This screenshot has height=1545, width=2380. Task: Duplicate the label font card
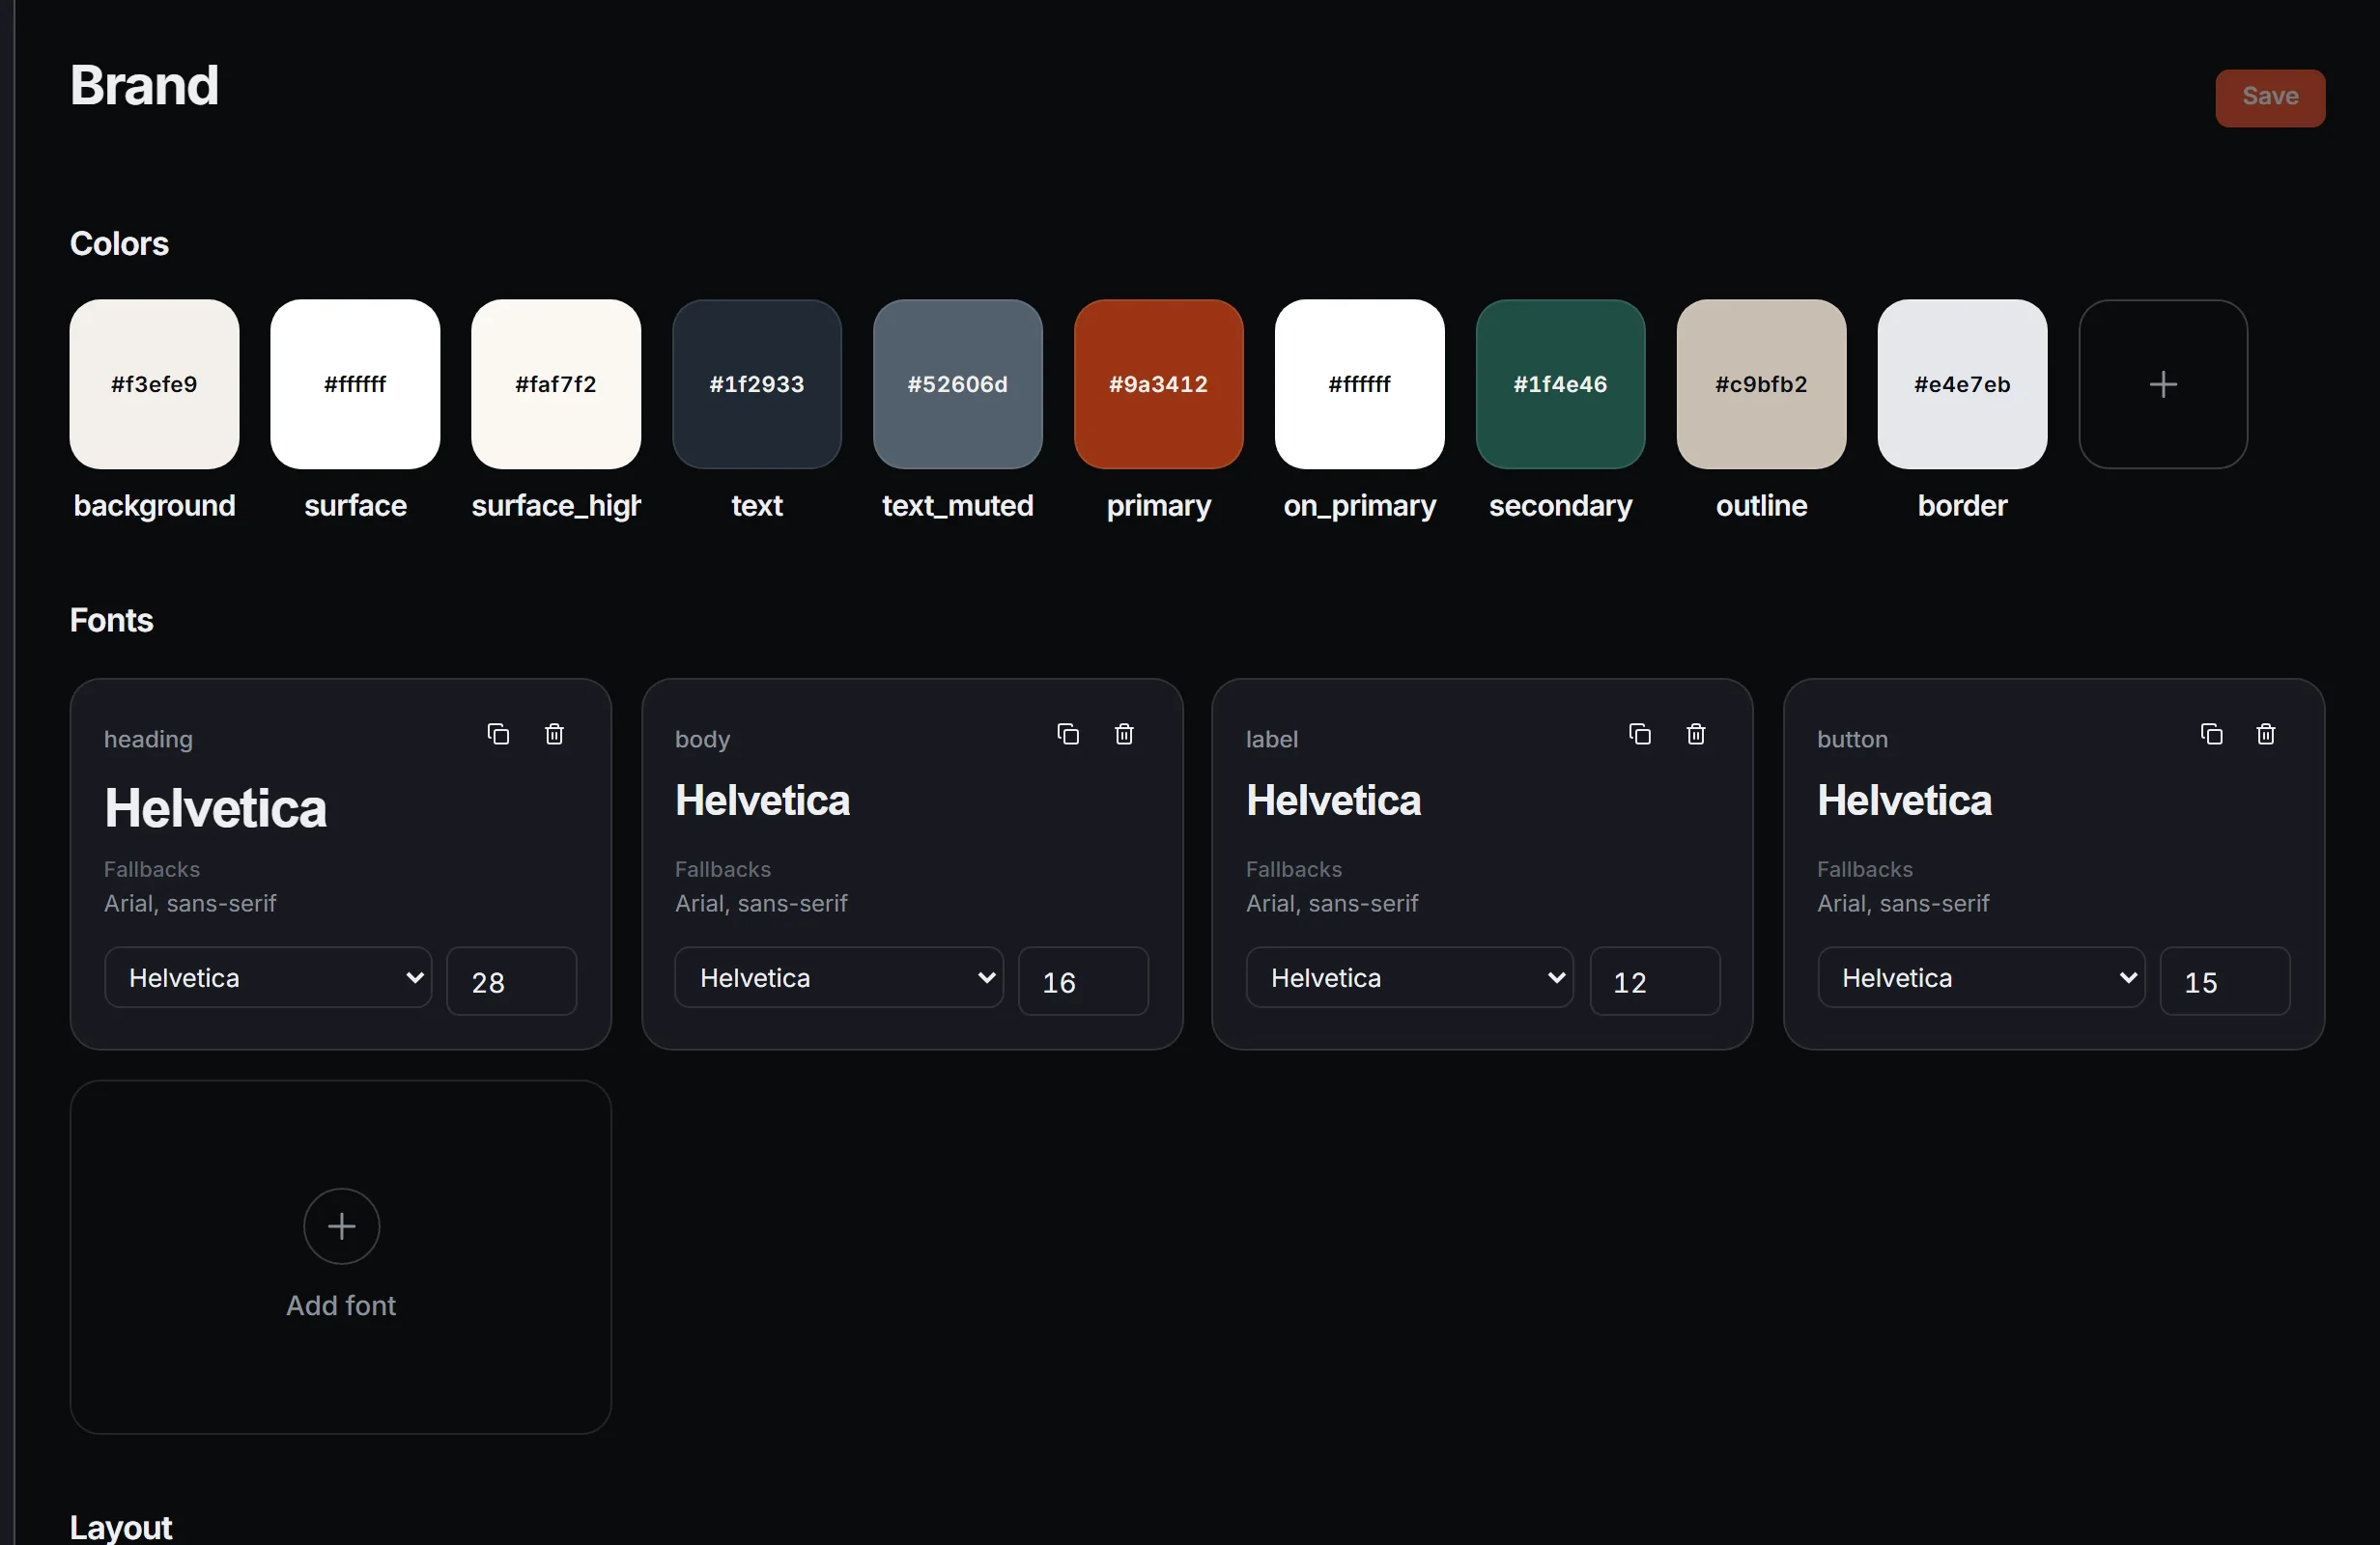point(1640,734)
